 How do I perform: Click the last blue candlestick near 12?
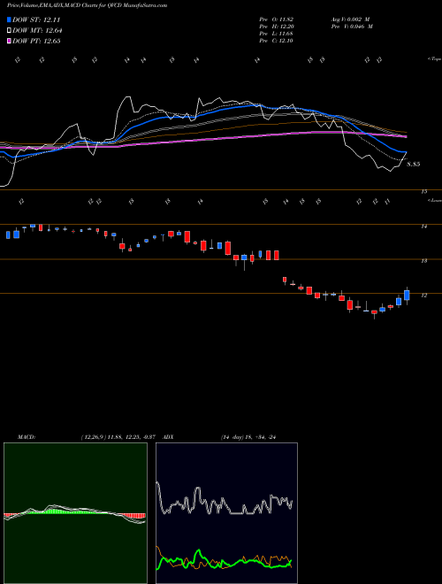coord(407,296)
